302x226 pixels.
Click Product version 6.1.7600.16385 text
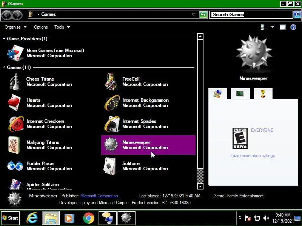point(161,203)
